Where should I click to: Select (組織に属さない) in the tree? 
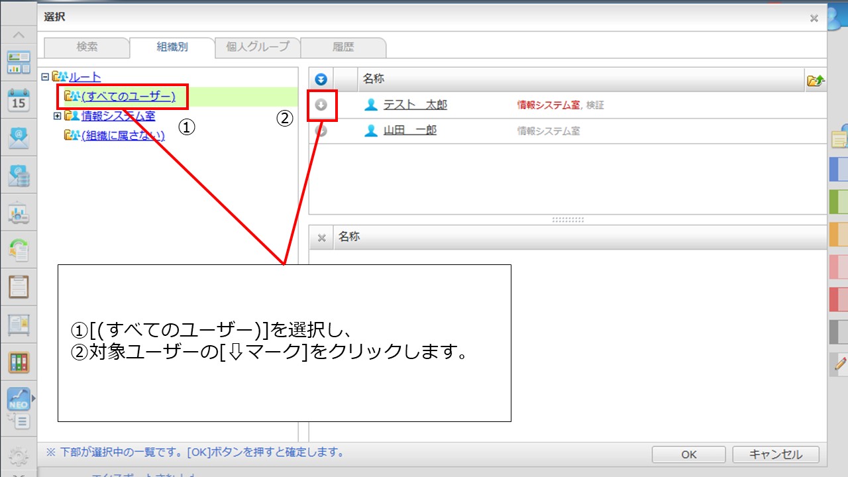point(123,135)
